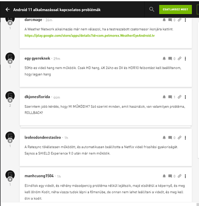Viewport: 199px width, 206px height.
Task: Upvote manhcuong1504's post
Action: 10,179
